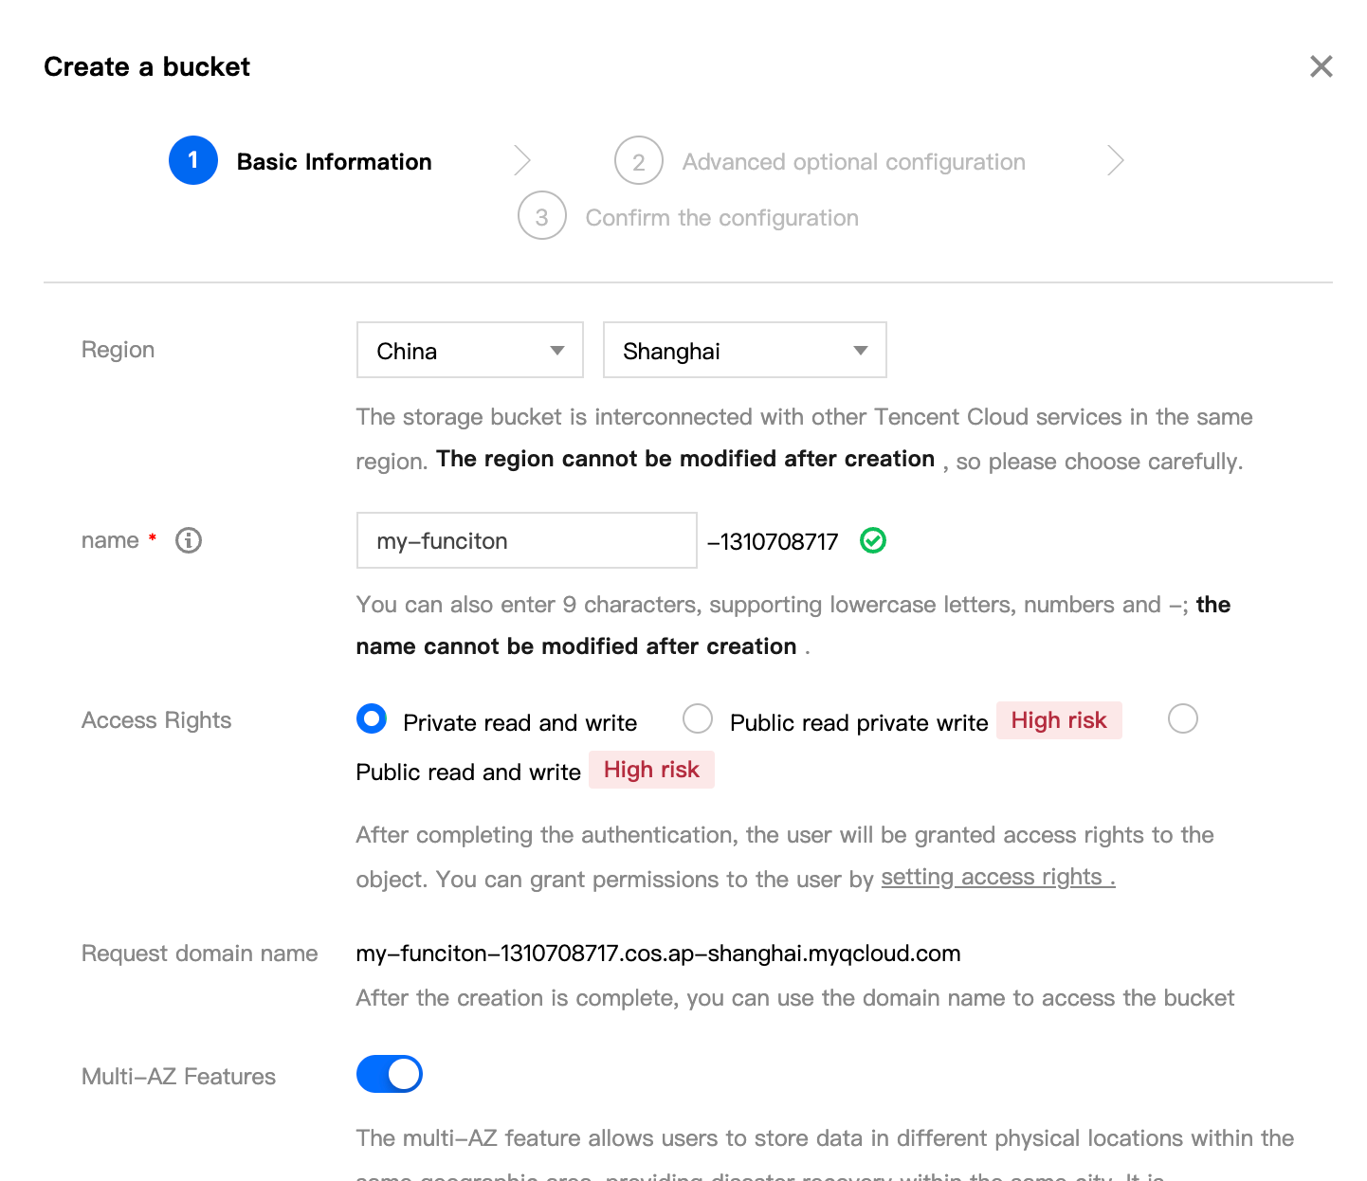
Task: Choose Public read and write access
Action: click(x=1182, y=719)
